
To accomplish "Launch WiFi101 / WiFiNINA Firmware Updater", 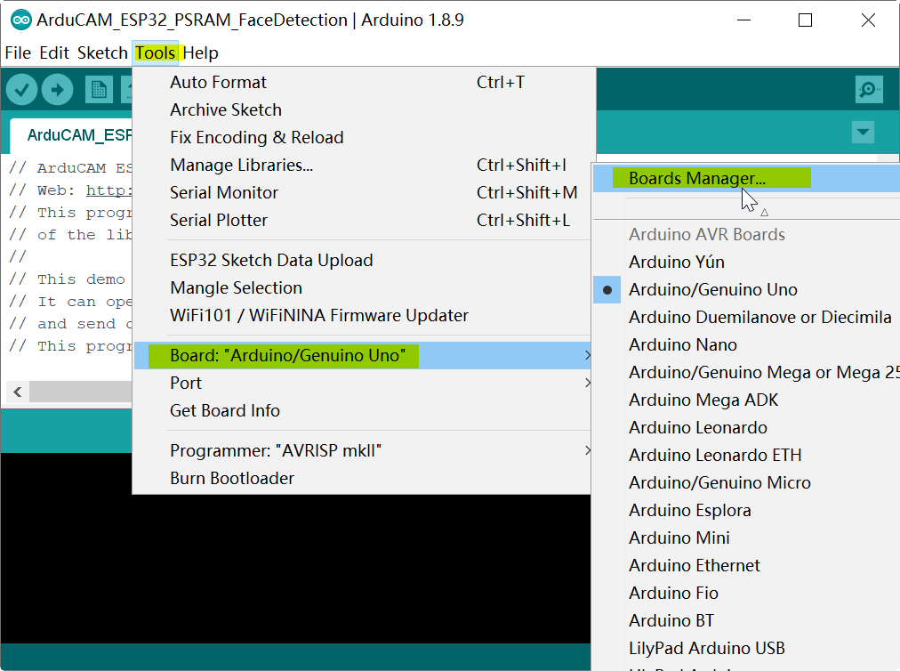I will click(x=362, y=315).
